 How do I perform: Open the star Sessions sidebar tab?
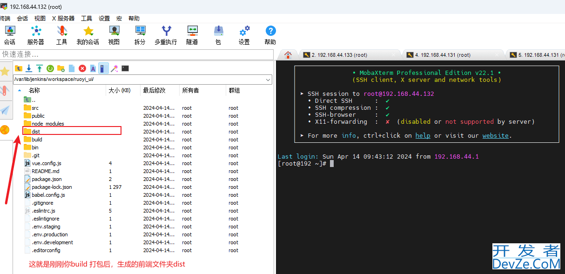(x=5, y=71)
